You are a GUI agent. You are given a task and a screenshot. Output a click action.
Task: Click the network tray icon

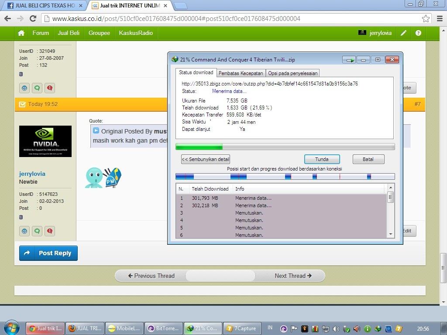pos(325,329)
